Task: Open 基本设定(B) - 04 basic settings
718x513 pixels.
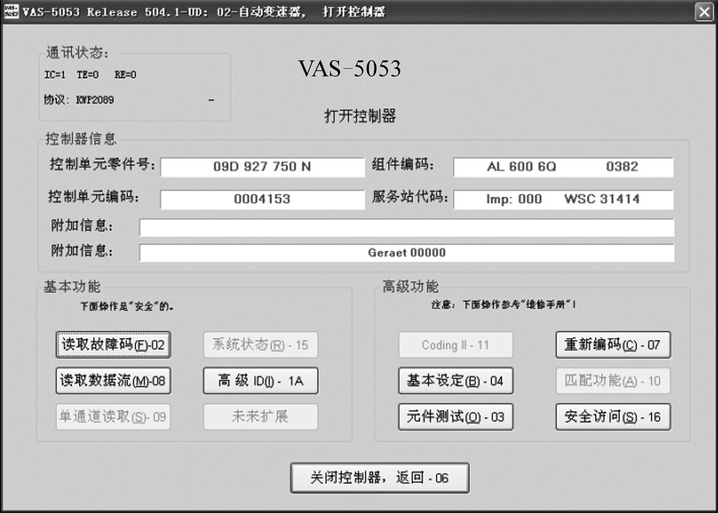Action: click(455, 381)
